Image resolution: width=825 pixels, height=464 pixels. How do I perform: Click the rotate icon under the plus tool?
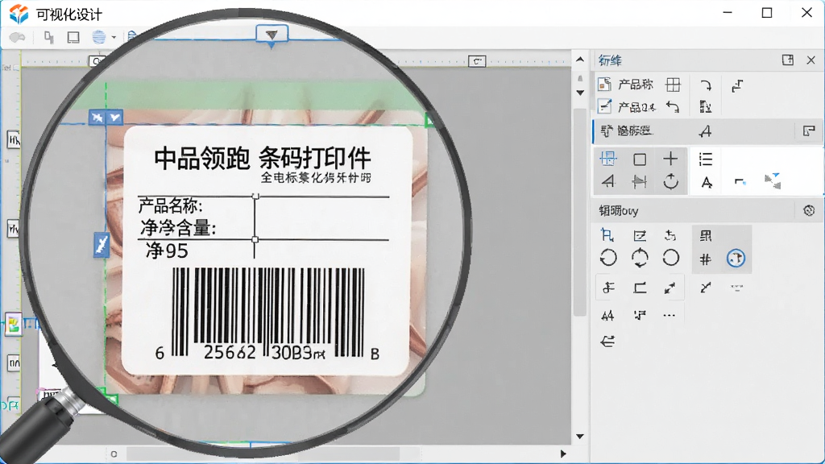670,181
